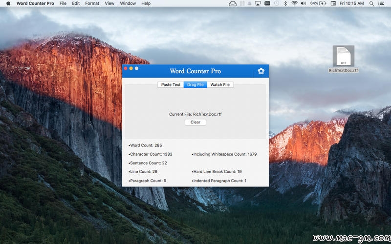Click Hard Line Break Count: 19

(217, 172)
